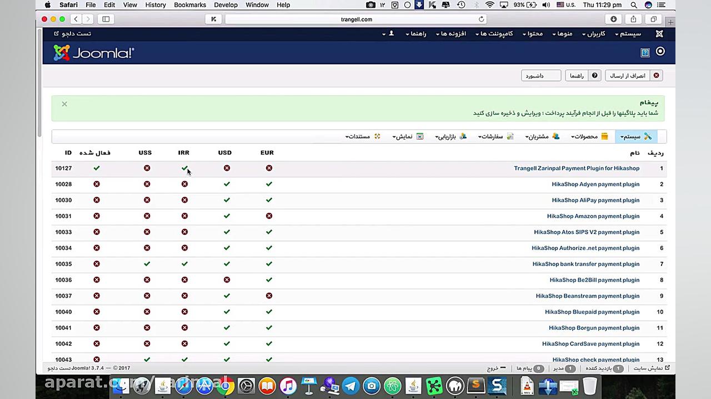711x399 pixels.
Task: Expand the محتوا dropdown menu
Action: click(533, 34)
